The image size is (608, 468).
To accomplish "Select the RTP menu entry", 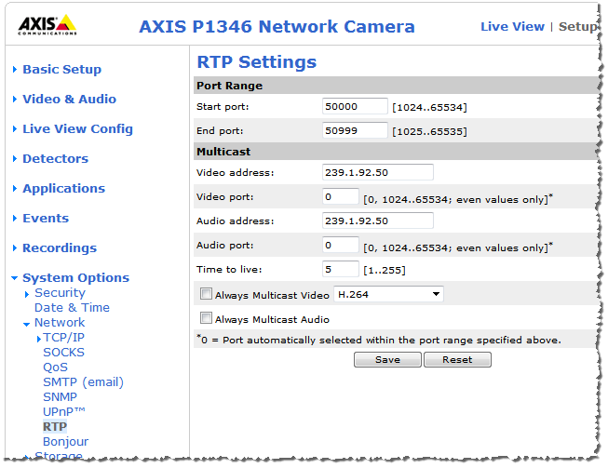I will click(55, 427).
